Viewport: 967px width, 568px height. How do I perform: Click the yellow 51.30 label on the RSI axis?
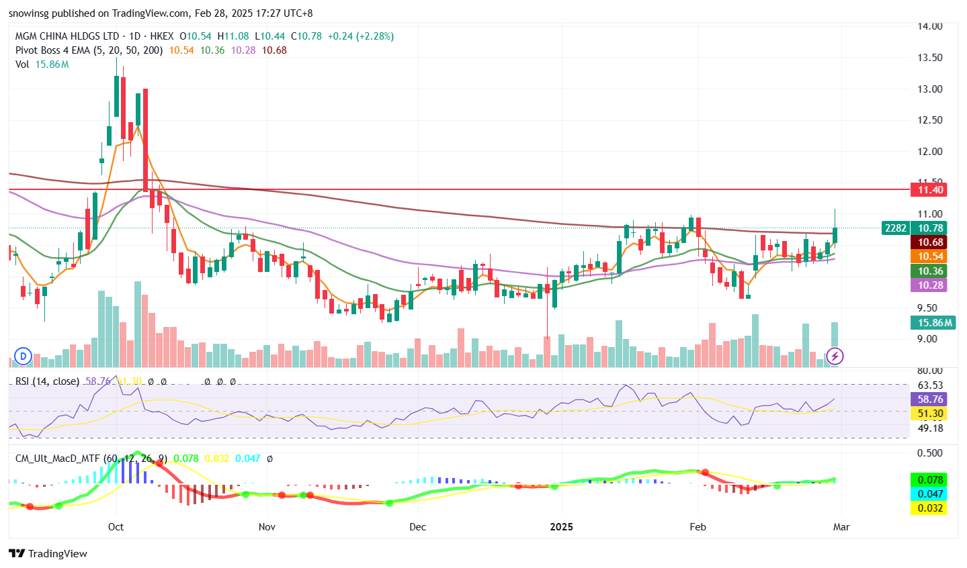928,414
